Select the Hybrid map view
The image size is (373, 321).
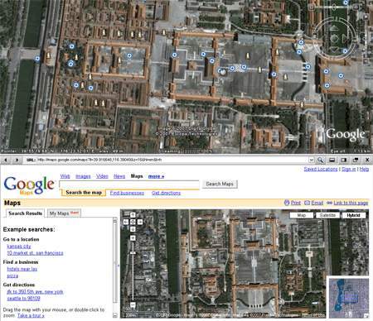[x=354, y=215]
